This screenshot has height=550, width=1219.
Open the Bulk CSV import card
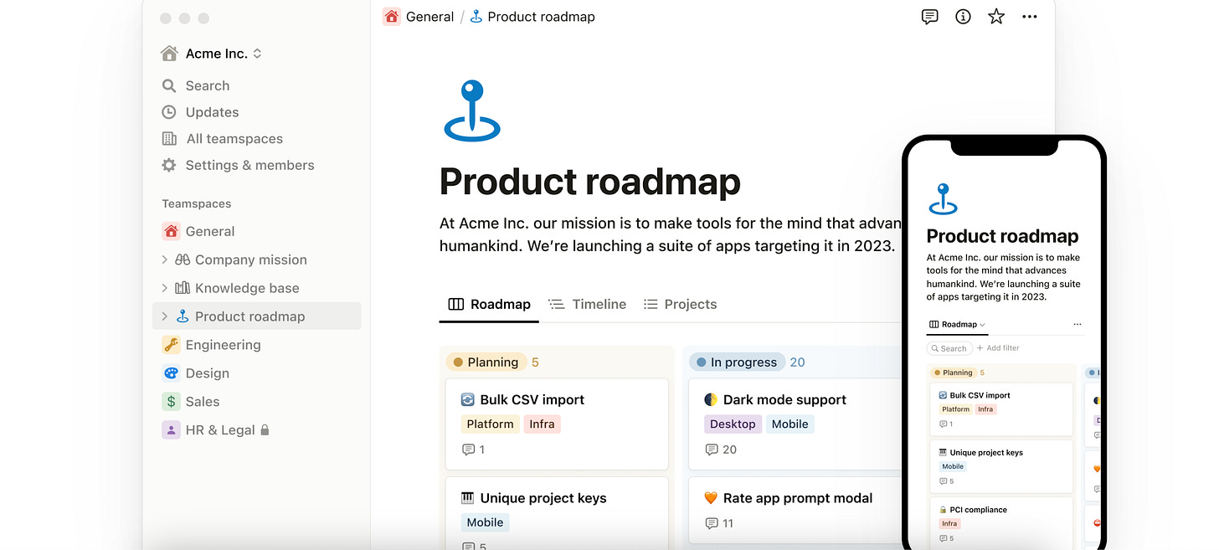(557, 424)
